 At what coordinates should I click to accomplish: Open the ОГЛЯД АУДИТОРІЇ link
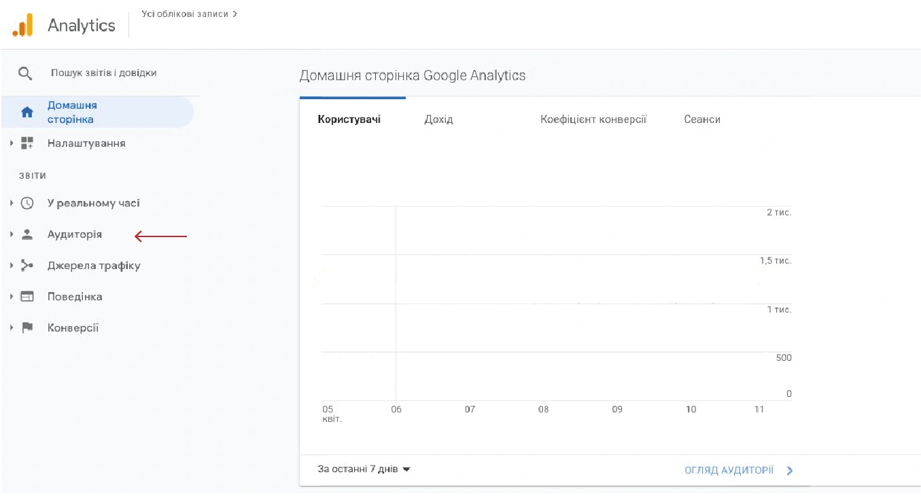point(729,470)
